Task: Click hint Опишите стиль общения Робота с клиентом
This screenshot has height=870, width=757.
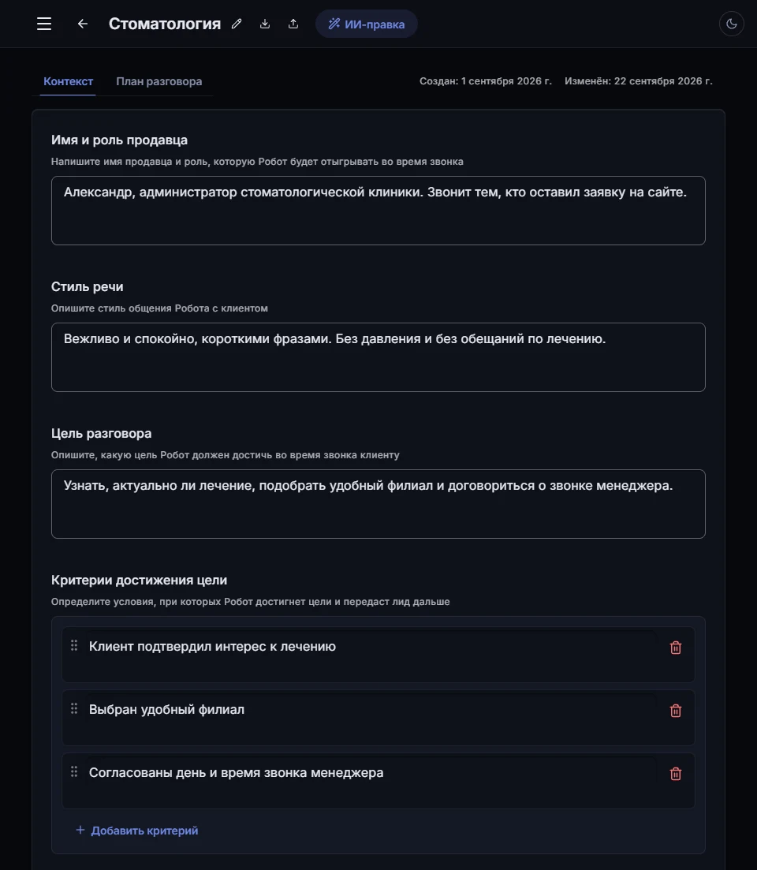Action: [160, 308]
